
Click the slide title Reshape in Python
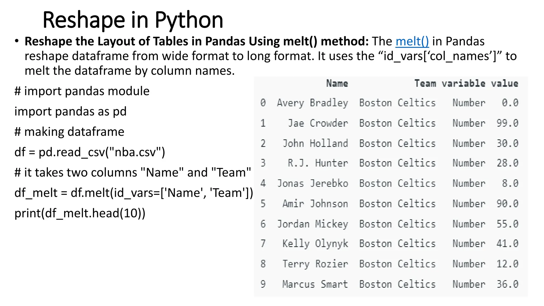coord(133,20)
